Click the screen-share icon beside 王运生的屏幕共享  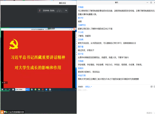(5, 112)
